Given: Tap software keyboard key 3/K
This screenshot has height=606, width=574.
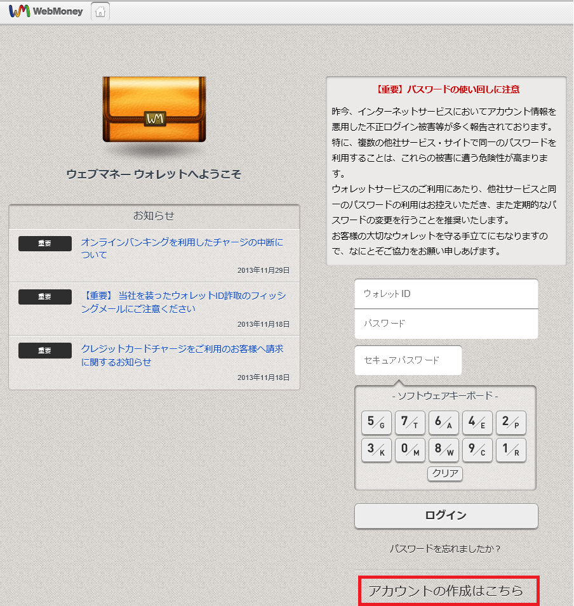Looking at the screenshot, I should tap(377, 450).
